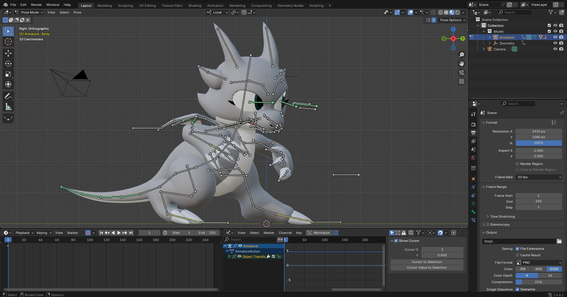Select the Select Box tool

coord(8,31)
